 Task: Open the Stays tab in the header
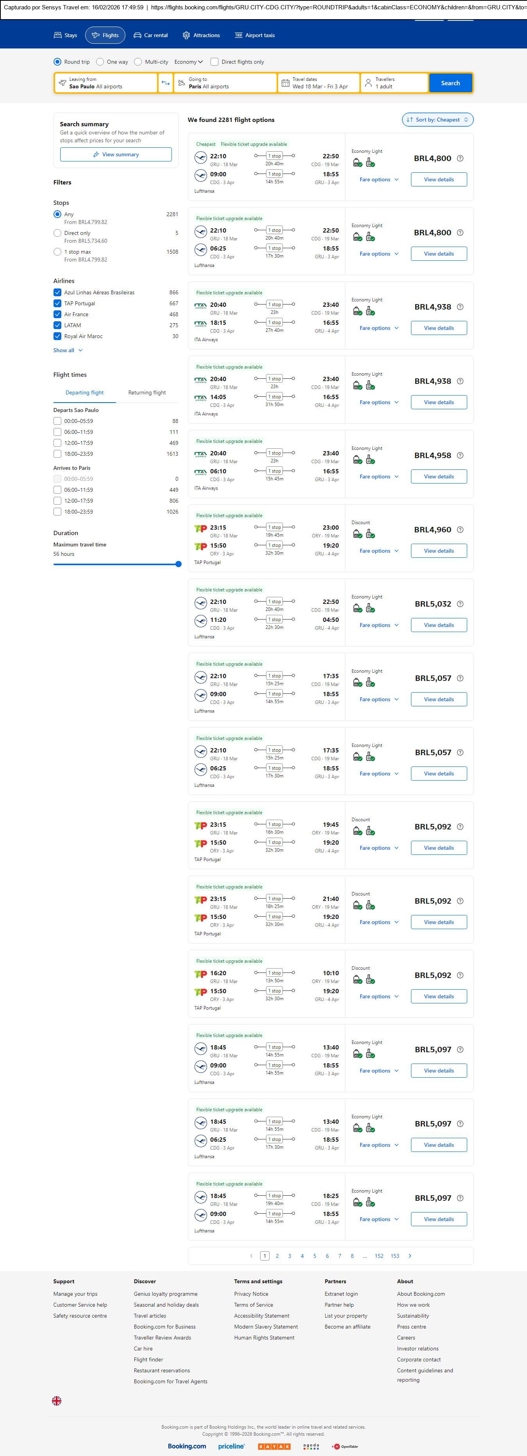click(66, 35)
